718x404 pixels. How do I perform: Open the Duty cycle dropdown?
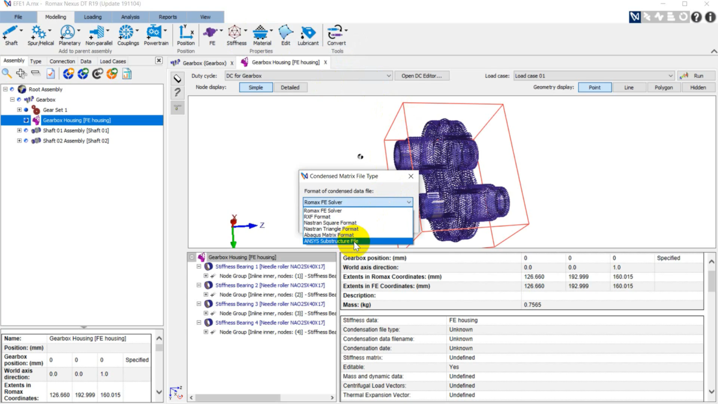(x=308, y=76)
